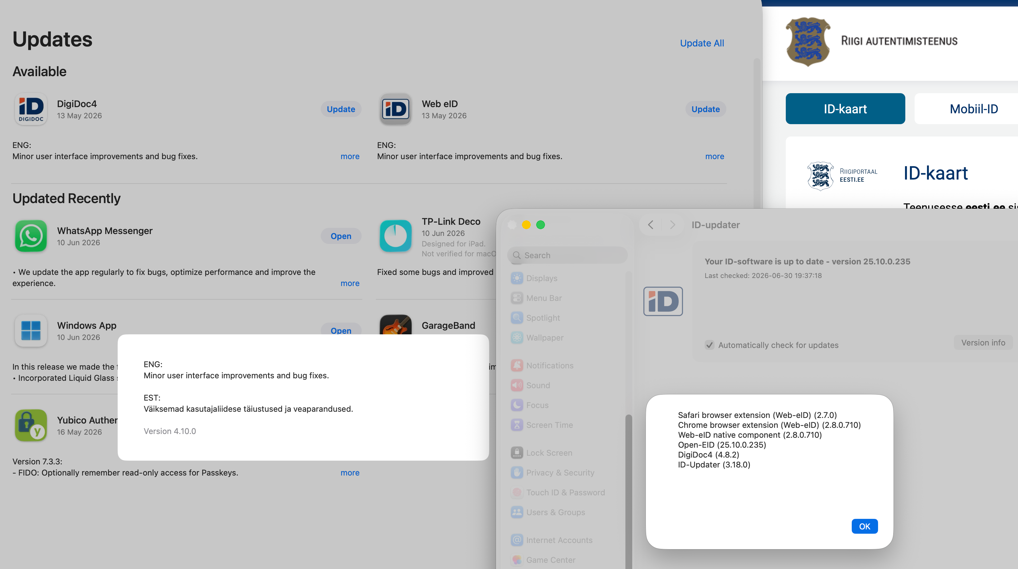Go forward in System Settings
1018x569 pixels.
coord(672,225)
